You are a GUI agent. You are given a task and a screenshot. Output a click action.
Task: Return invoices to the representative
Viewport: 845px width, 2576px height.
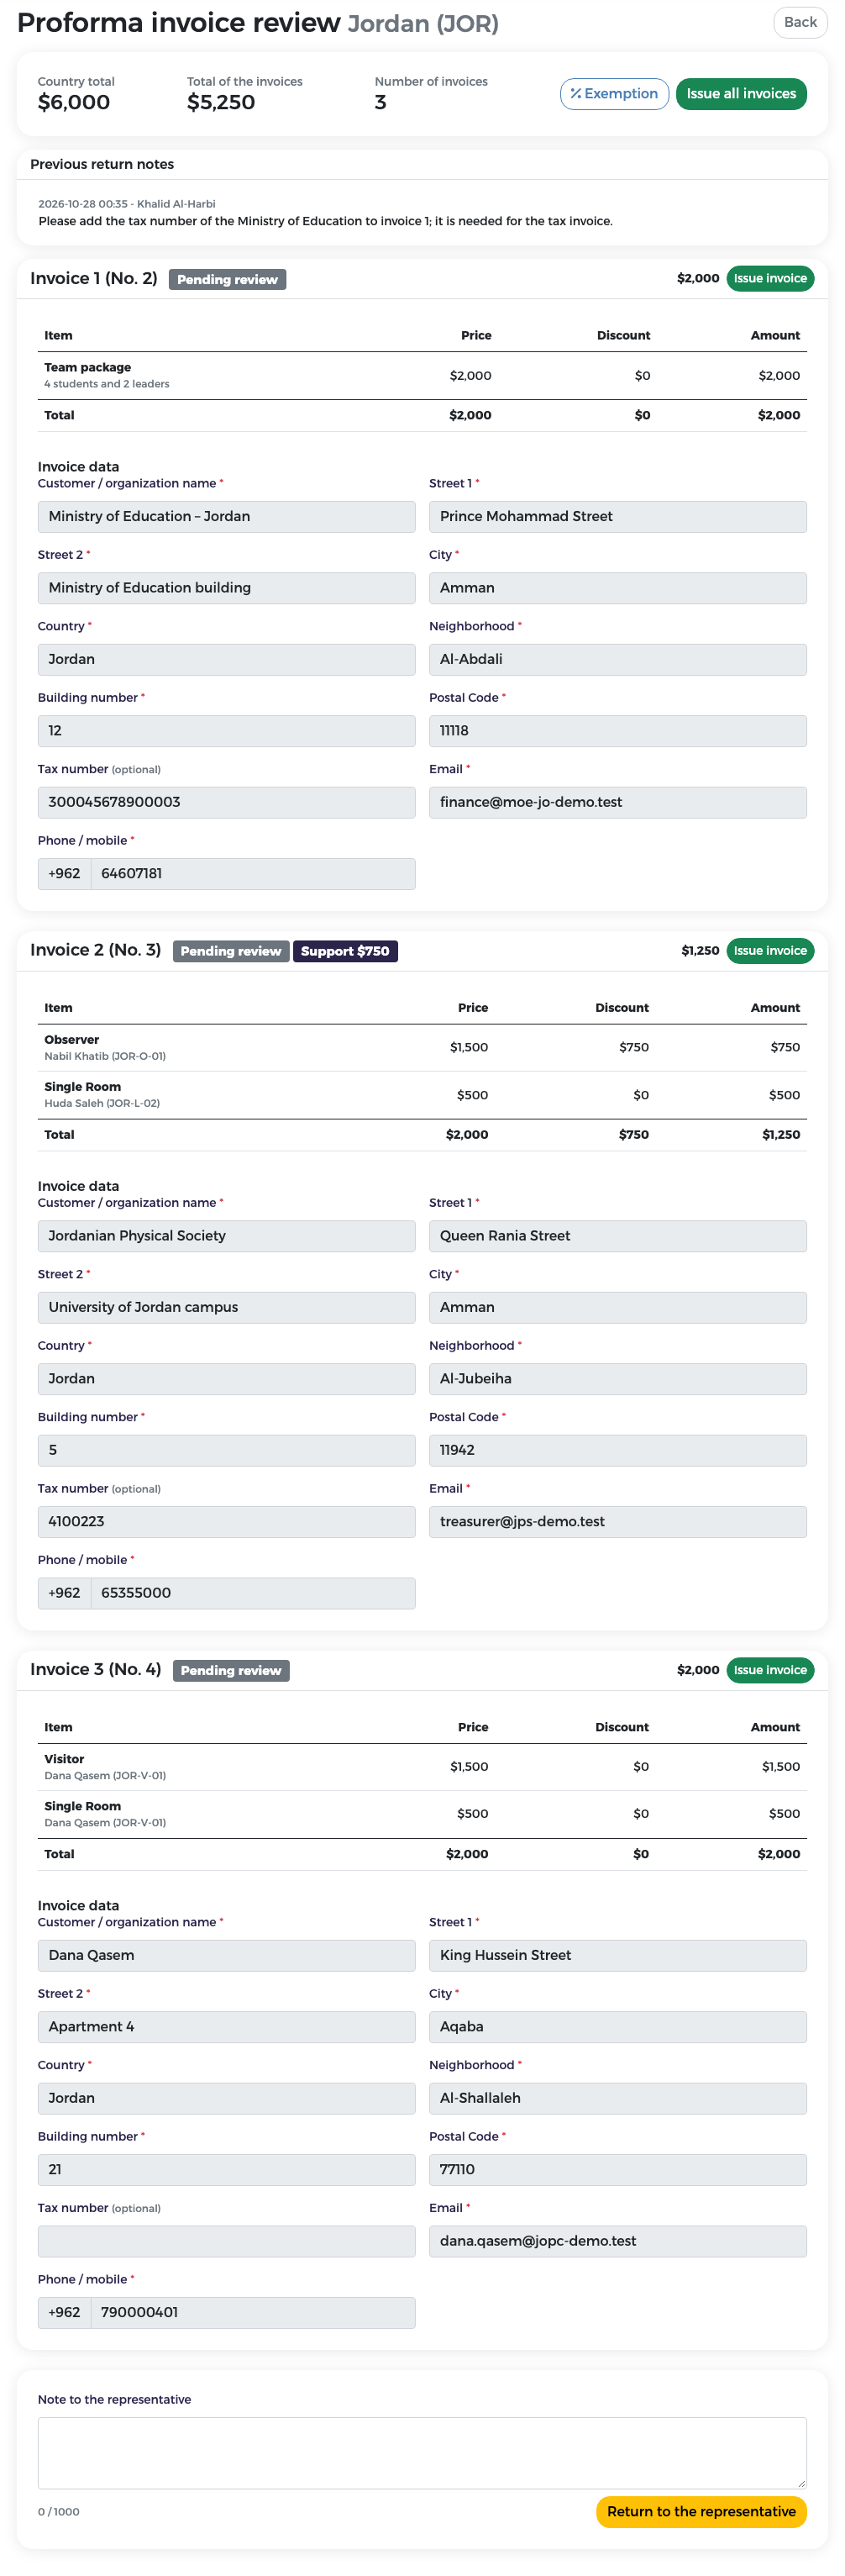[x=701, y=2511]
